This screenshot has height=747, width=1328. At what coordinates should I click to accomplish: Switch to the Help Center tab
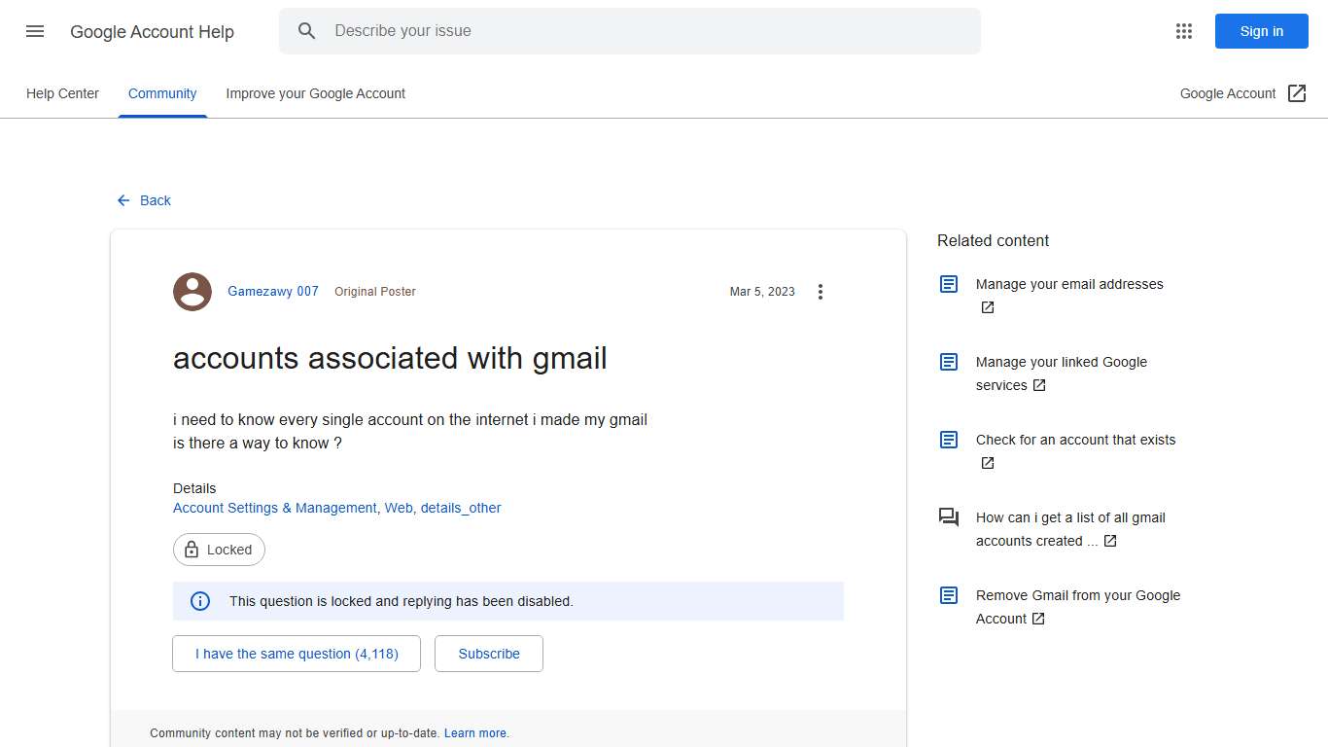pyautogui.click(x=62, y=93)
